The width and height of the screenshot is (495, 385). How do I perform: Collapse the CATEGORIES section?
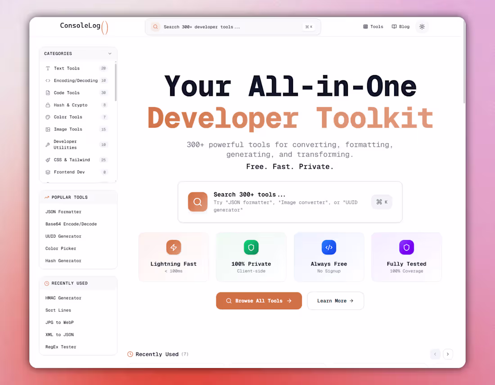[x=110, y=53]
